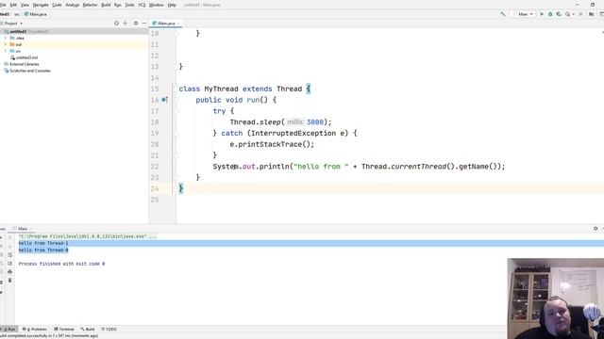Run Main with coverage icon
Screen dimensions: 604x339
(x=559, y=14)
